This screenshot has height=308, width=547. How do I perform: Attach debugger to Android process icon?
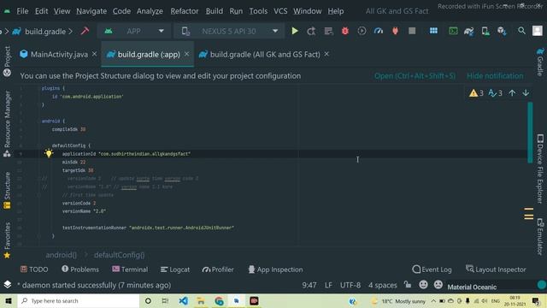point(395,31)
